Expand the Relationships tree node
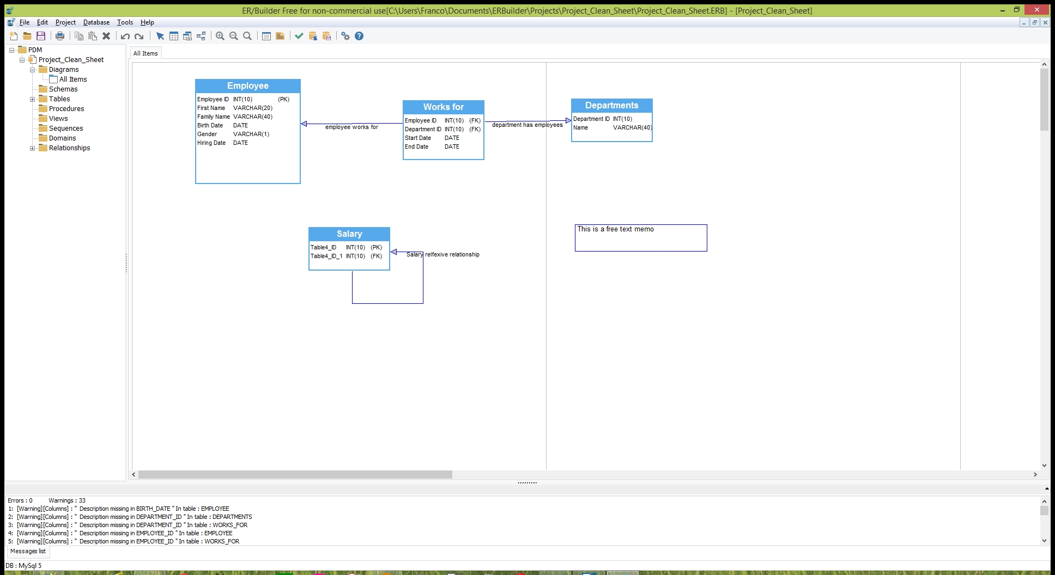Image resolution: width=1055 pixels, height=575 pixels. pos(33,148)
